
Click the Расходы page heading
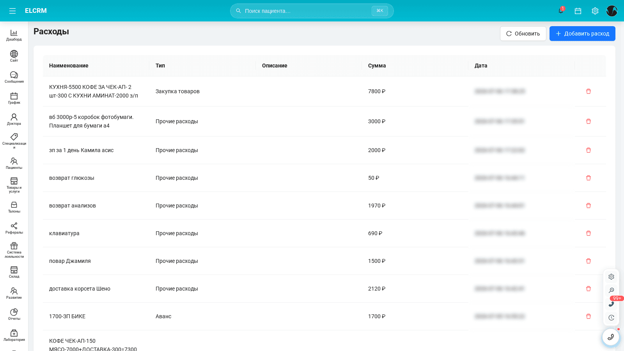coord(51,32)
